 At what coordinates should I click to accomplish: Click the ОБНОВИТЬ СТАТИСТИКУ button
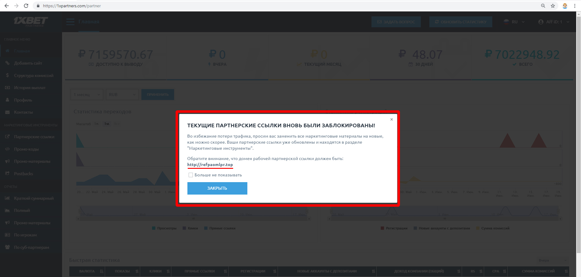[x=461, y=22]
